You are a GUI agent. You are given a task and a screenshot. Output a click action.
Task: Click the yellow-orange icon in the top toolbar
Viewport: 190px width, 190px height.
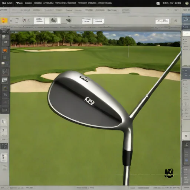coord(4,21)
